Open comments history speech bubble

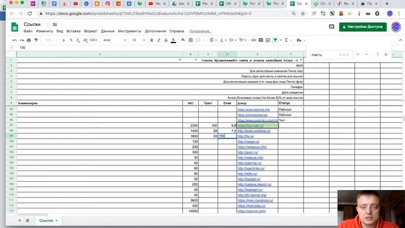pos(332,27)
